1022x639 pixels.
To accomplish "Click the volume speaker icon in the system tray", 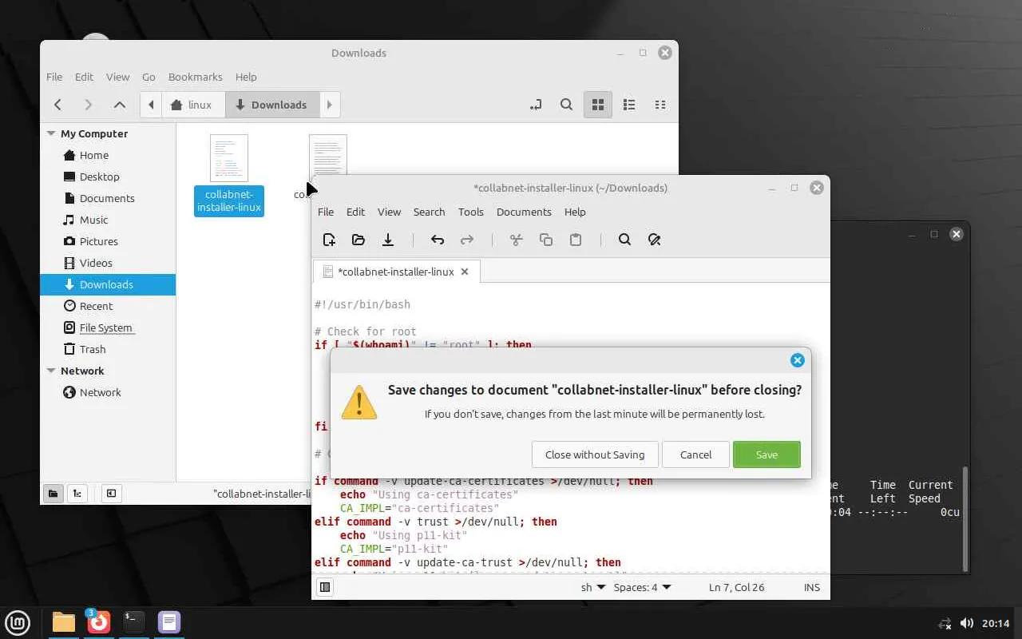I will pyautogui.click(x=966, y=623).
